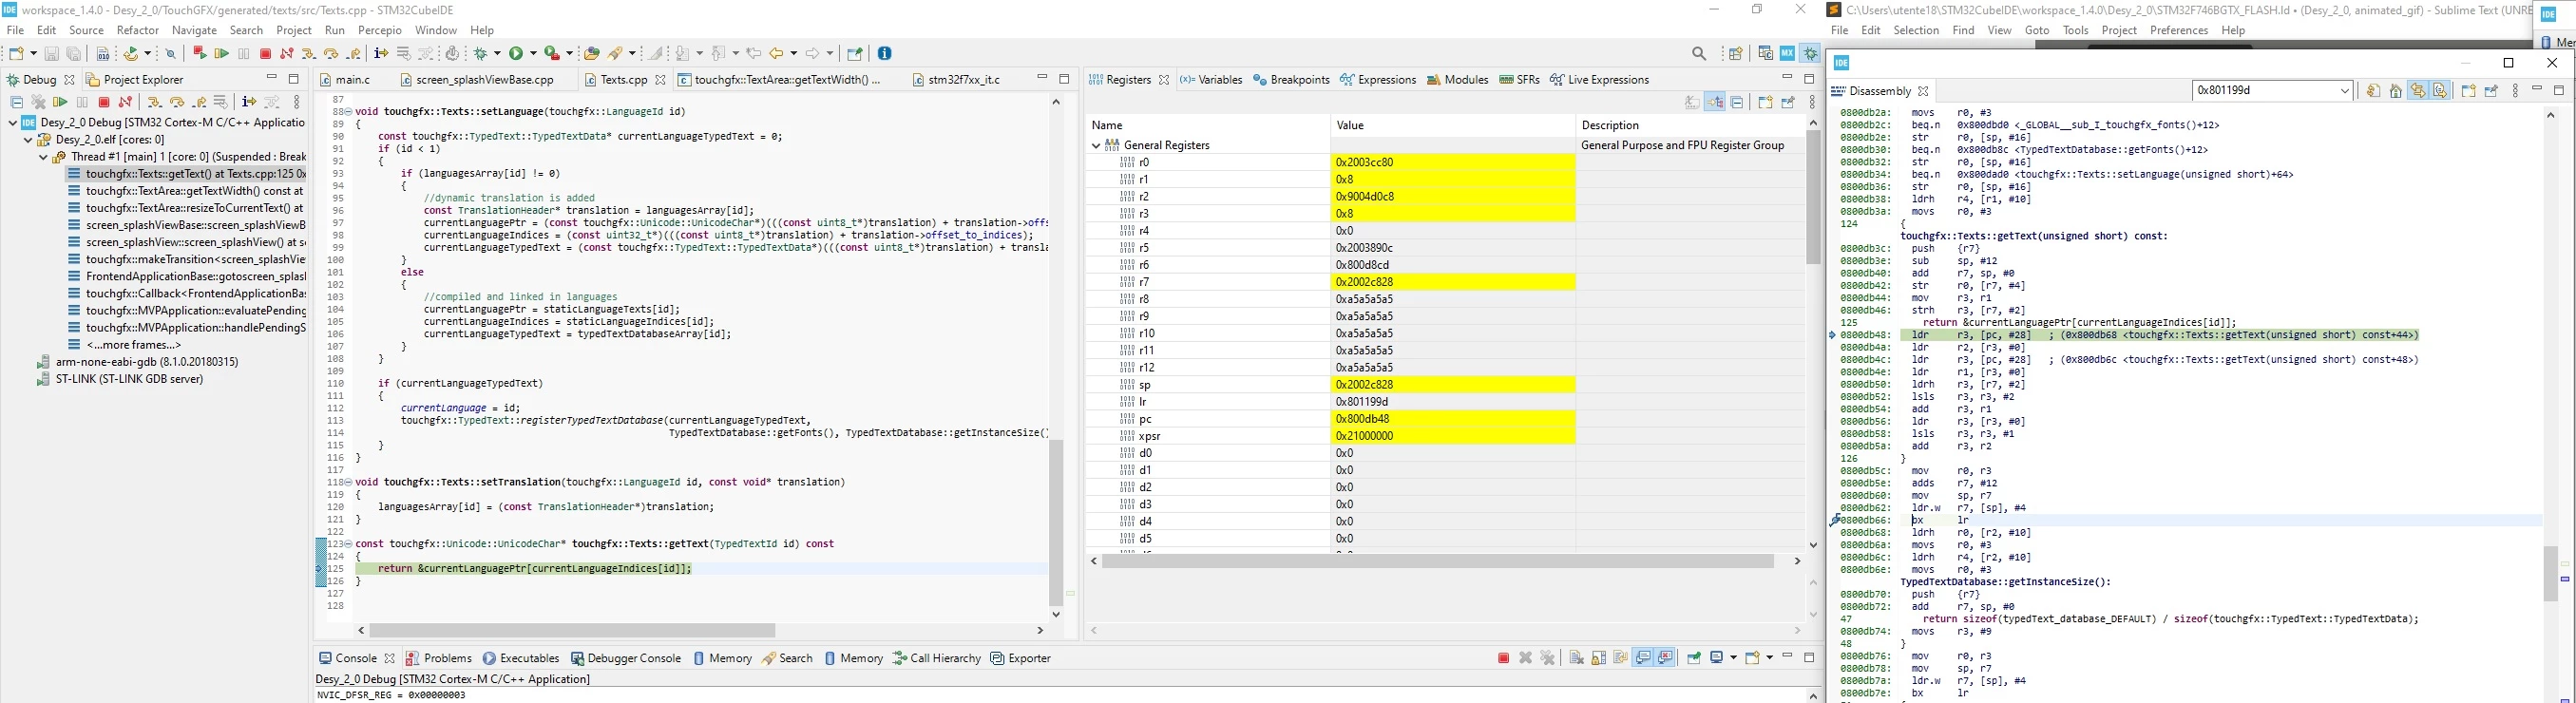Click the Search magnifier in the IDE toolbar
Viewport: 2576px width, 703px height.
1699,54
